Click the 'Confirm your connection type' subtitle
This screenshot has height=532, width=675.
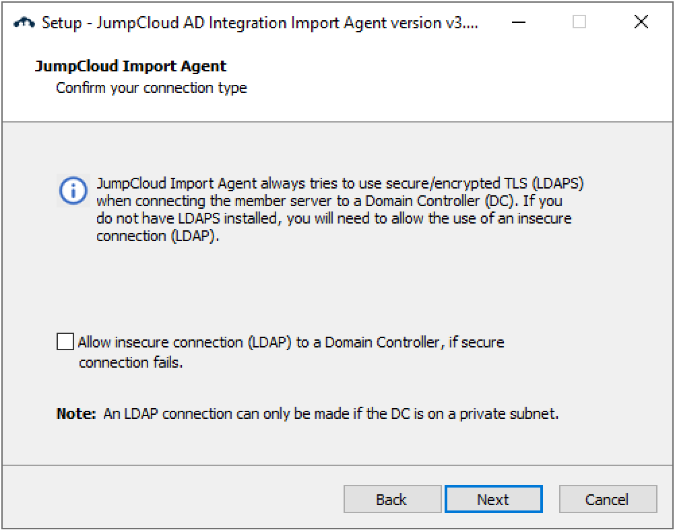click(152, 88)
